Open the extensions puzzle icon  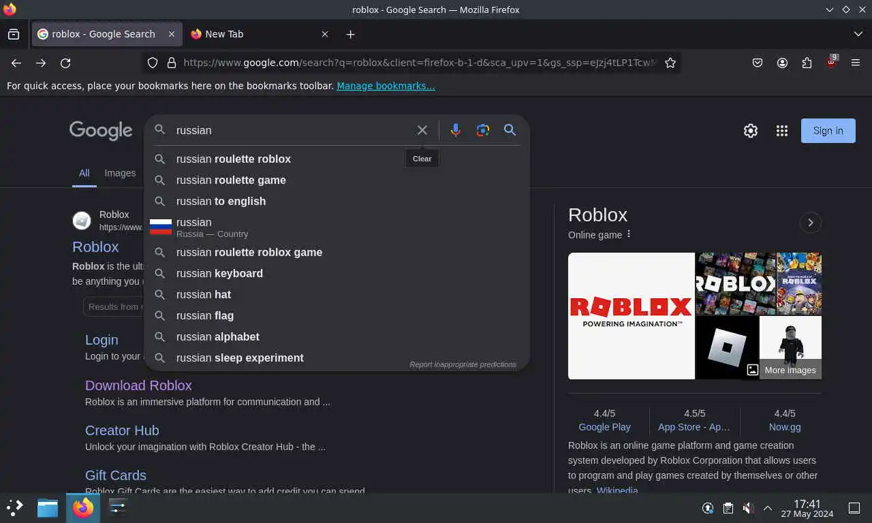pyautogui.click(x=807, y=63)
